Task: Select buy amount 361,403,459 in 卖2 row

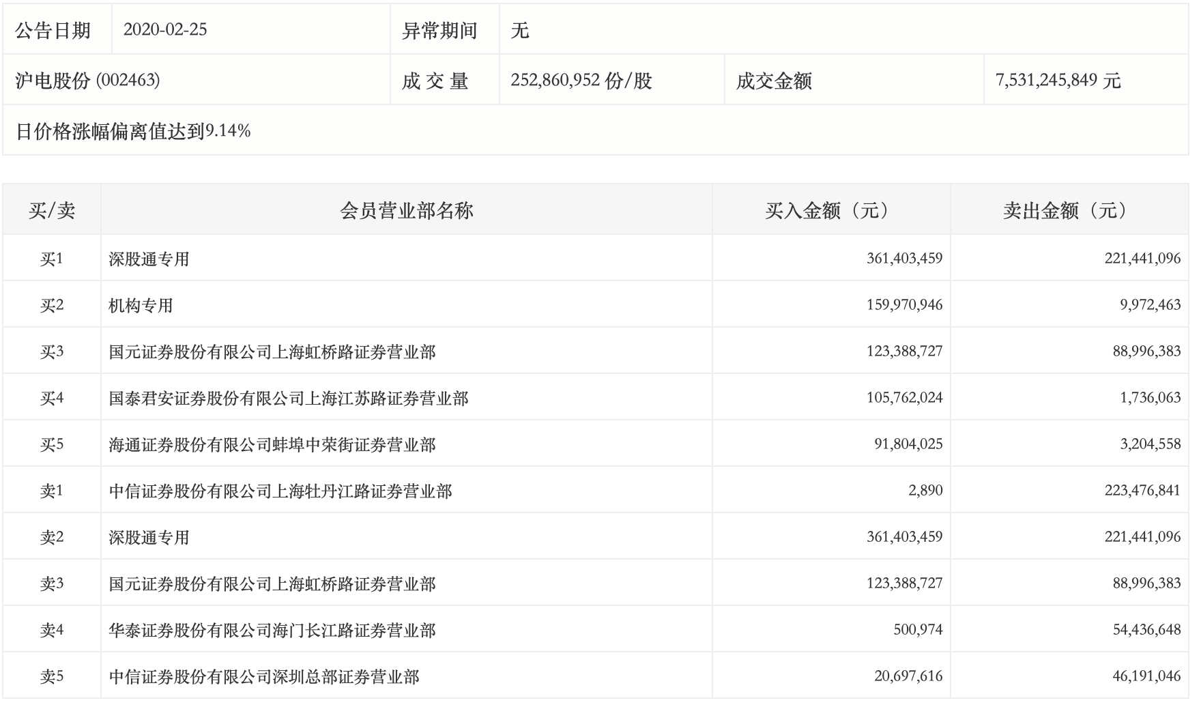Action: 905,536
